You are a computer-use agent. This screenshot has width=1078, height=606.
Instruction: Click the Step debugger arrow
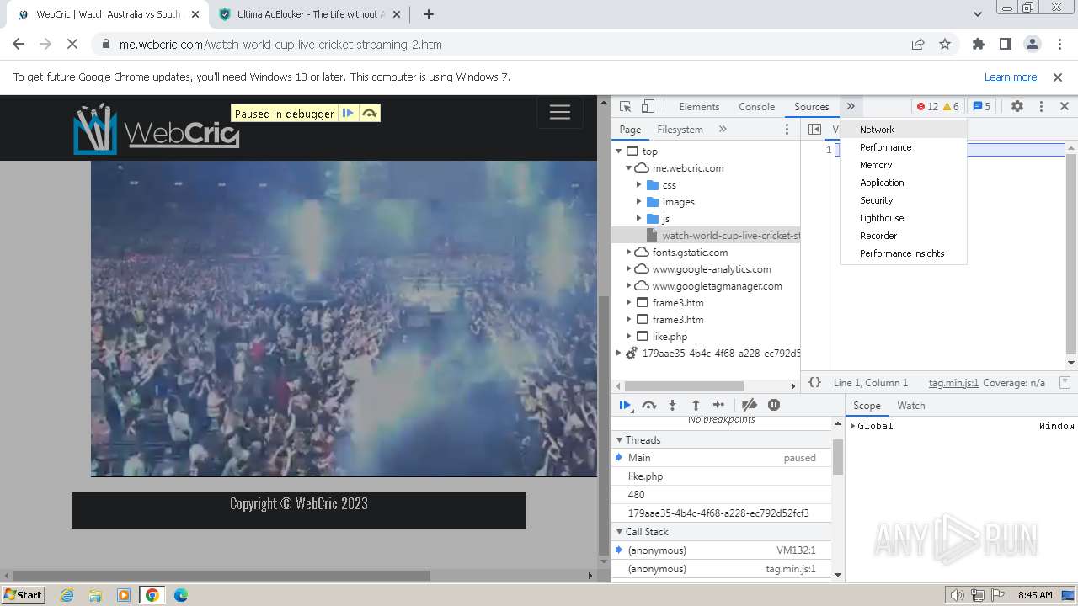718,405
